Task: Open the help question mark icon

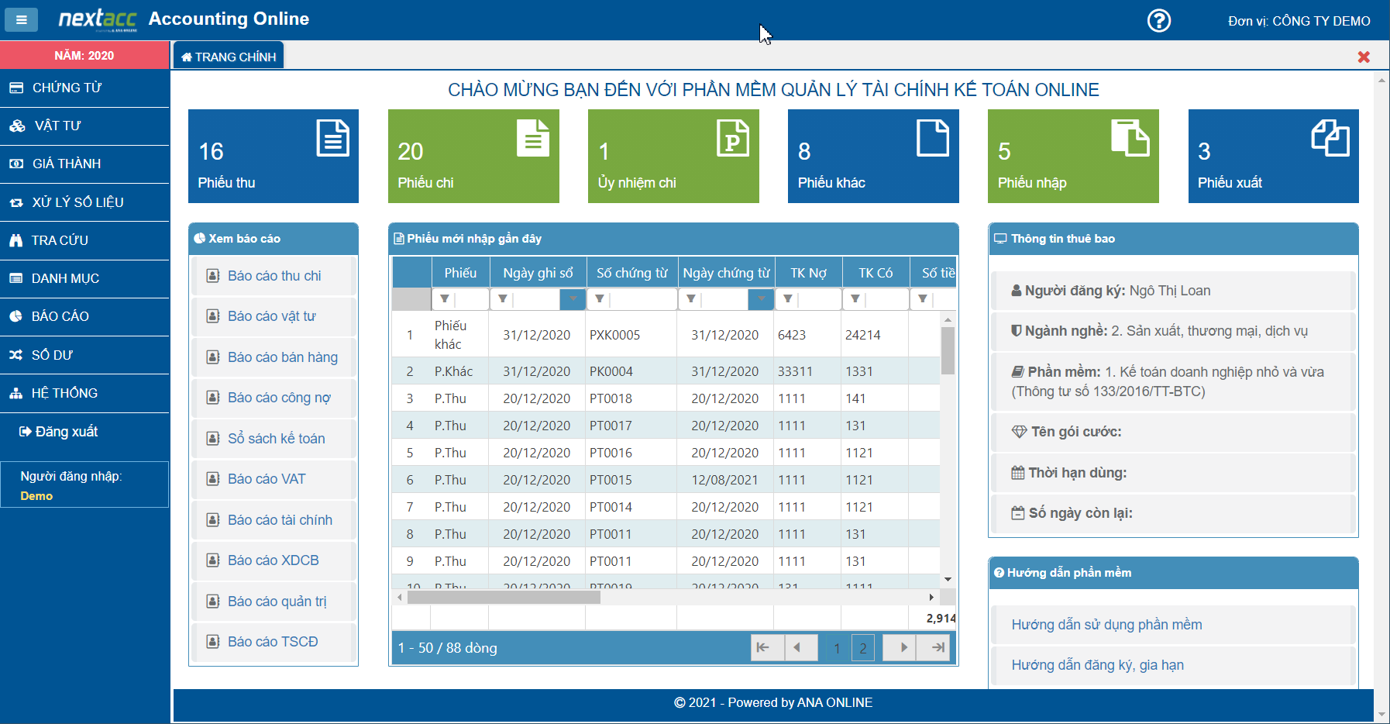Action: point(1158,20)
